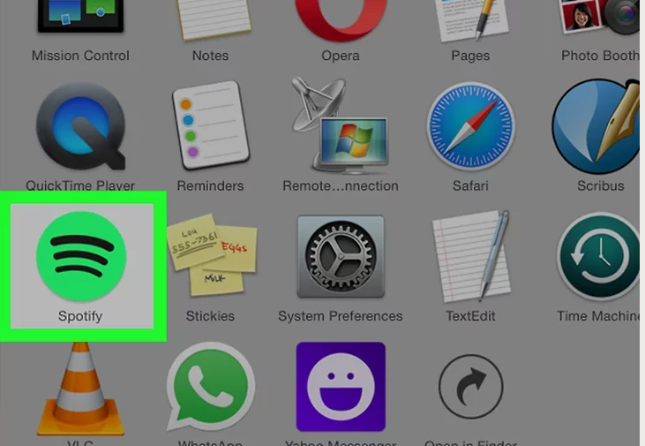
Task: Launch the Scribus app
Action: point(600,128)
